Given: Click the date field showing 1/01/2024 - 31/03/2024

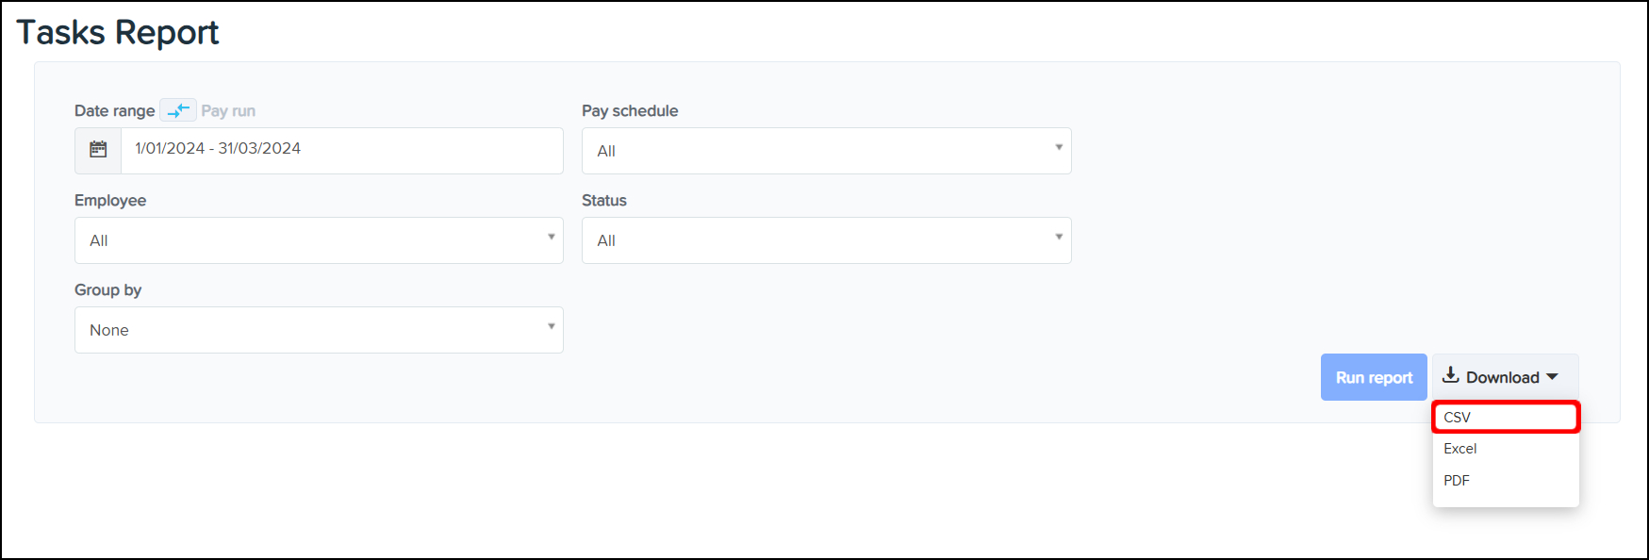Looking at the screenshot, I should (341, 150).
